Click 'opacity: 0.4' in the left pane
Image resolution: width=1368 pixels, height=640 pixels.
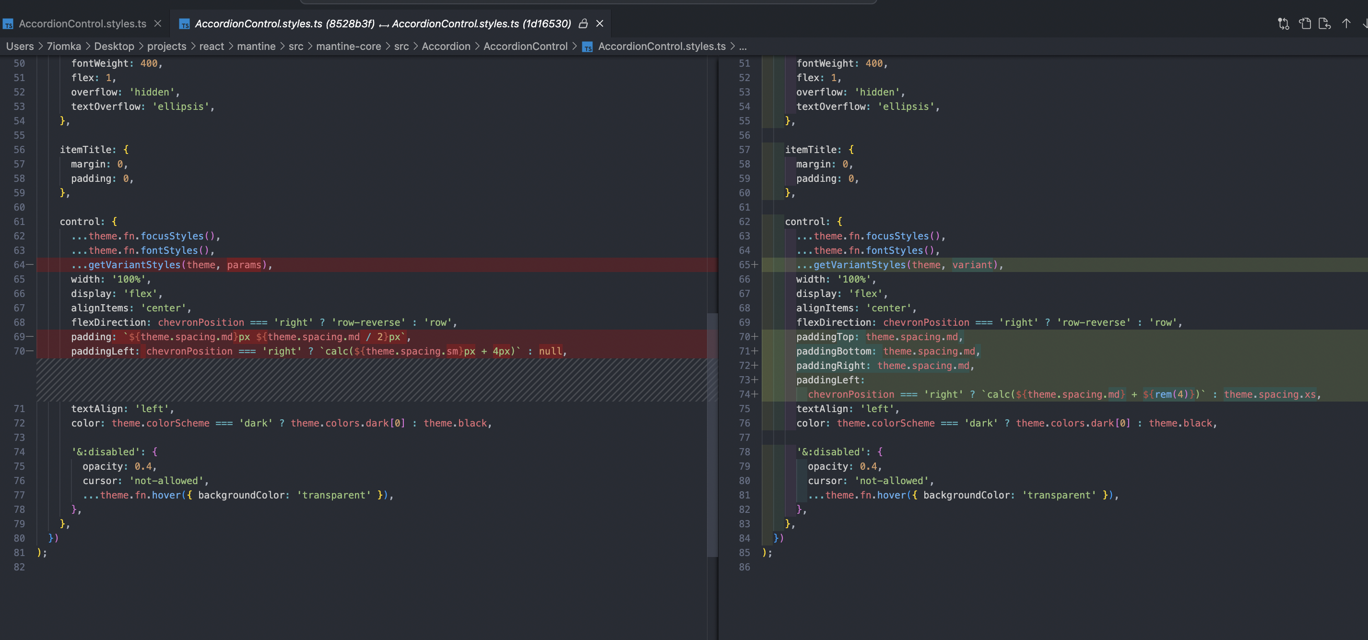(117, 466)
